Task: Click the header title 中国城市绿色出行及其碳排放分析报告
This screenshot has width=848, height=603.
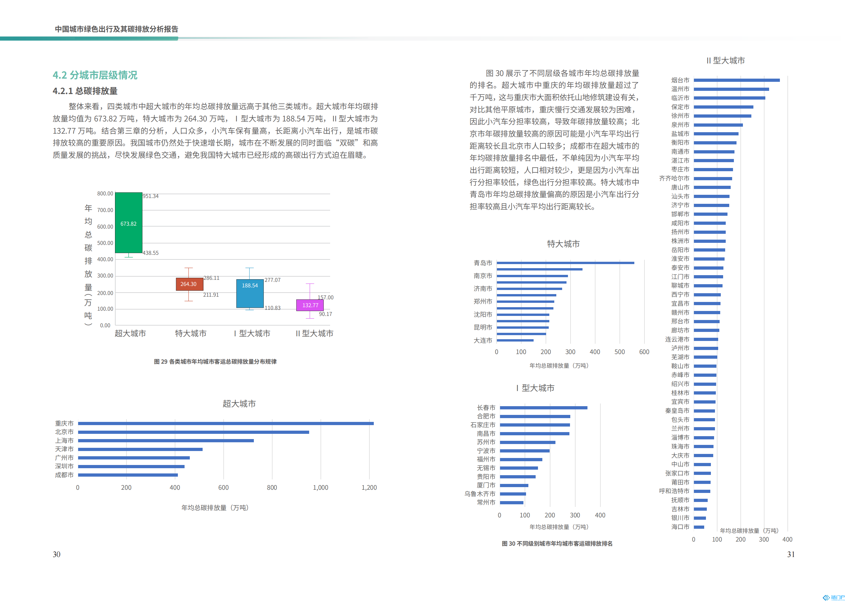Action: pyautogui.click(x=116, y=29)
